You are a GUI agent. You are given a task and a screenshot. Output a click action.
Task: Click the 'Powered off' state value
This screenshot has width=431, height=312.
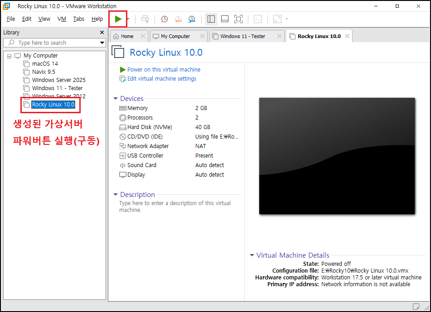(336, 264)
